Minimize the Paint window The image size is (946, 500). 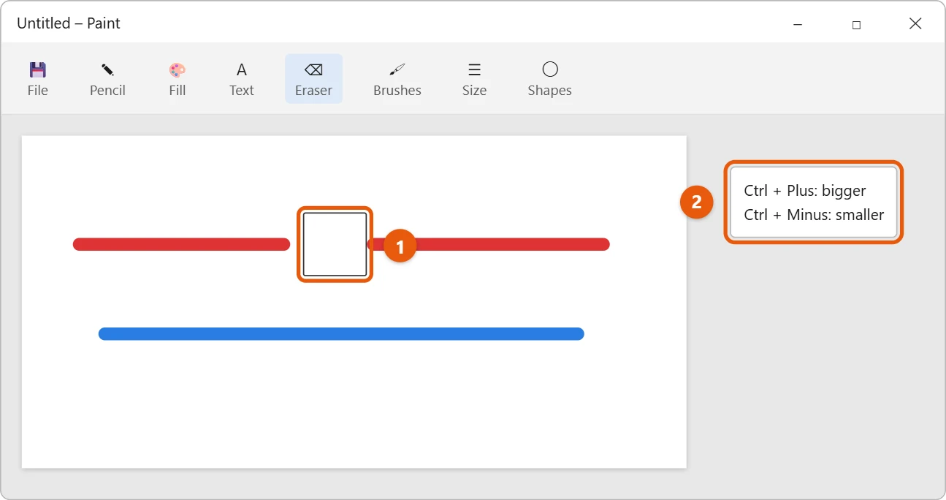[797, 24]
